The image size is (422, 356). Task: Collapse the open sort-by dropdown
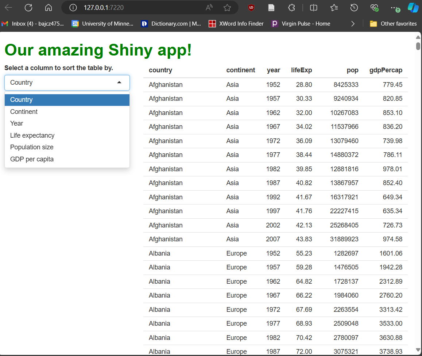click(x=119, y=83)
